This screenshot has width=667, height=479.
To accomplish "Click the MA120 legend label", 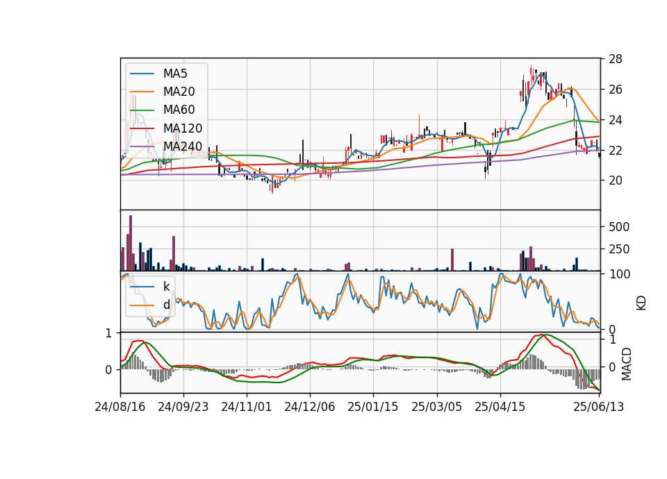I will click(183, 128).
